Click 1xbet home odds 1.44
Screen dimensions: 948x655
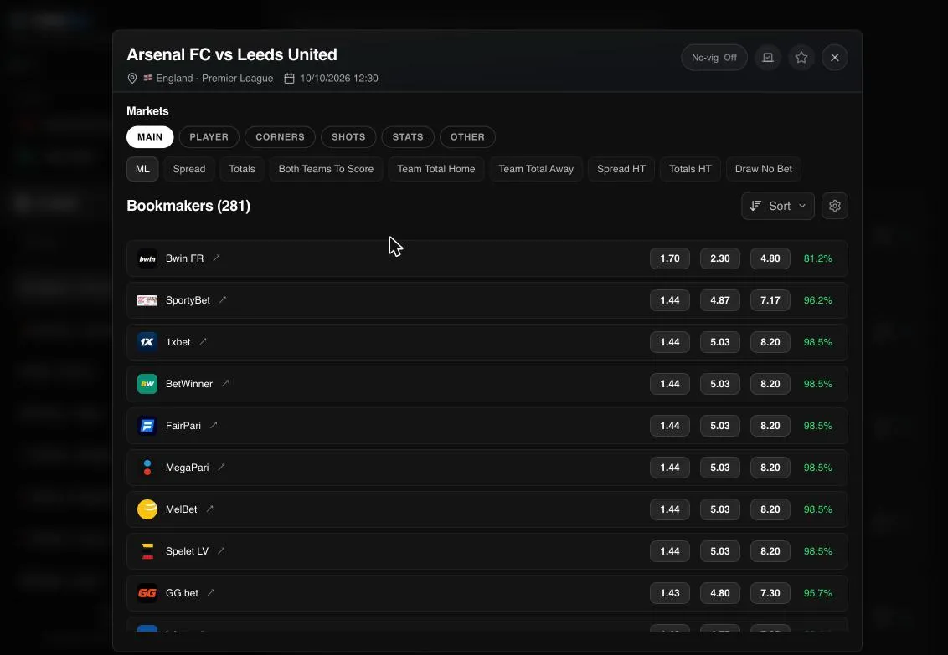point(670,341)
